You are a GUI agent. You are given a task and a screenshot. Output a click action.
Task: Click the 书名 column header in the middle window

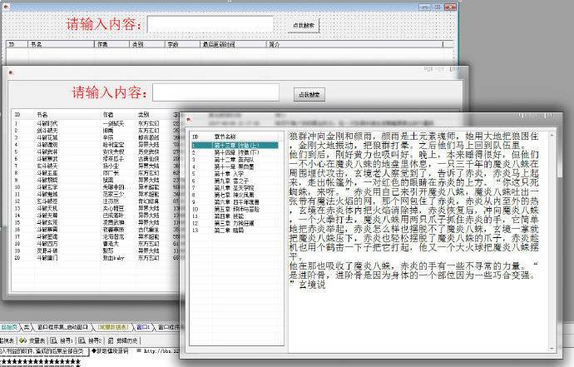(43, 114)
